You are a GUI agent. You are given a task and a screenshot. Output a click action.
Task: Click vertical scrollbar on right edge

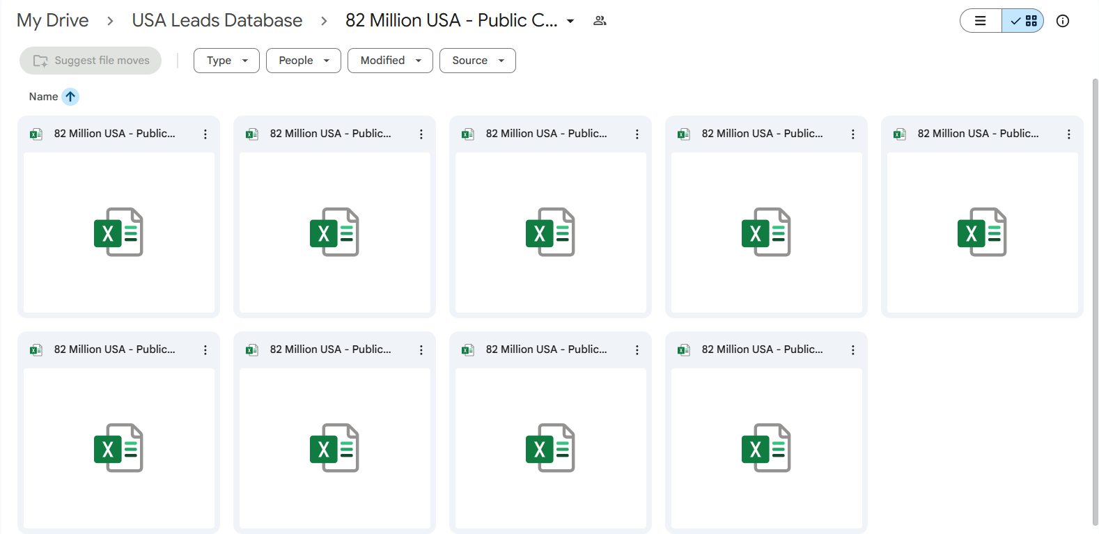click(1095, 302)
